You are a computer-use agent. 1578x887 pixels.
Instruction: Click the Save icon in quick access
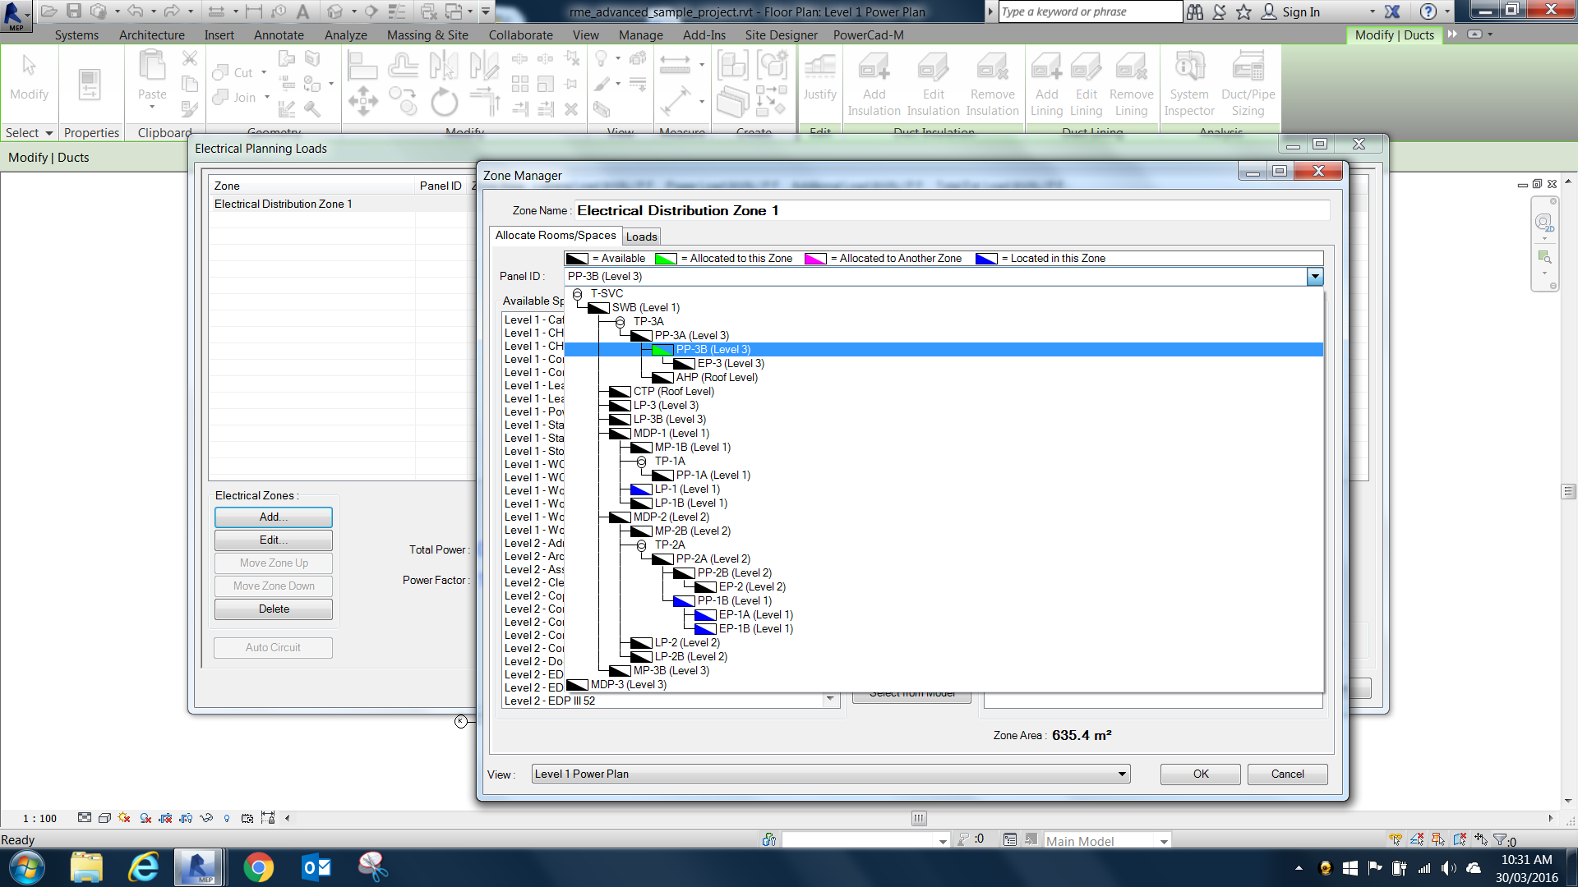pos(74,11)
